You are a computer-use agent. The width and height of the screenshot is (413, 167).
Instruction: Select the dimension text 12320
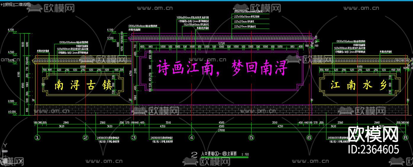(221, 43)
